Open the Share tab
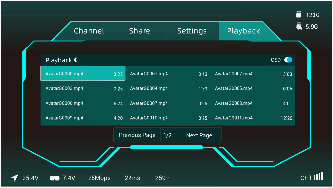This screenshot has width=333, height=188. 139,31
